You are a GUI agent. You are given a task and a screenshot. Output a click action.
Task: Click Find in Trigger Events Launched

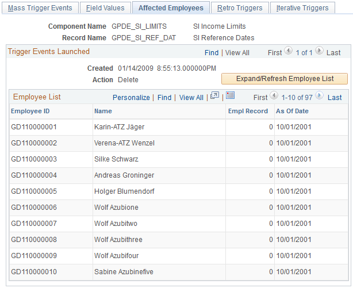(x=212, y=53)
